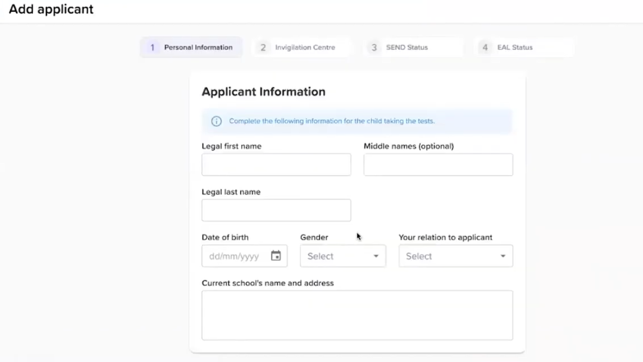This screenshot has width=643, height=362.
Task: Focus the Legal first name field
Action: click(276, 165)
